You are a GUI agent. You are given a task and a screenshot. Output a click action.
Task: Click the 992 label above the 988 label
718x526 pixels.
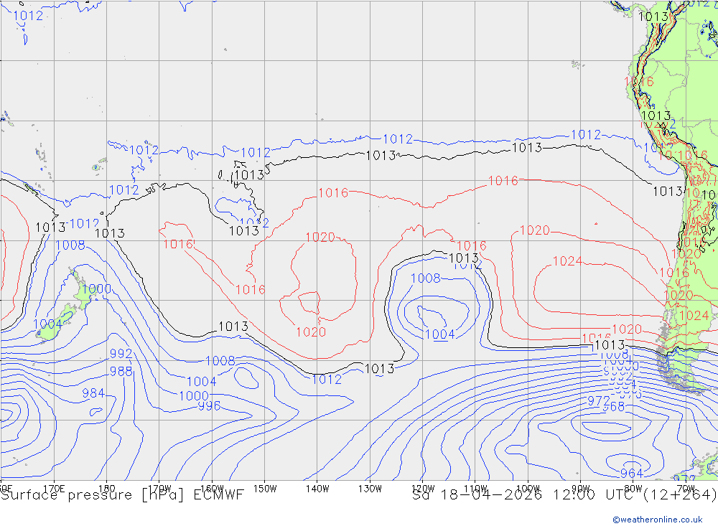(x=121, y=354)
